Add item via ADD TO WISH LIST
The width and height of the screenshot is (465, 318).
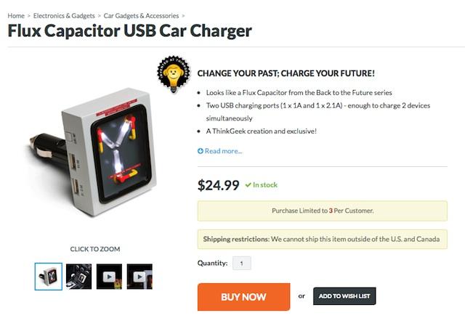(344, 296)
